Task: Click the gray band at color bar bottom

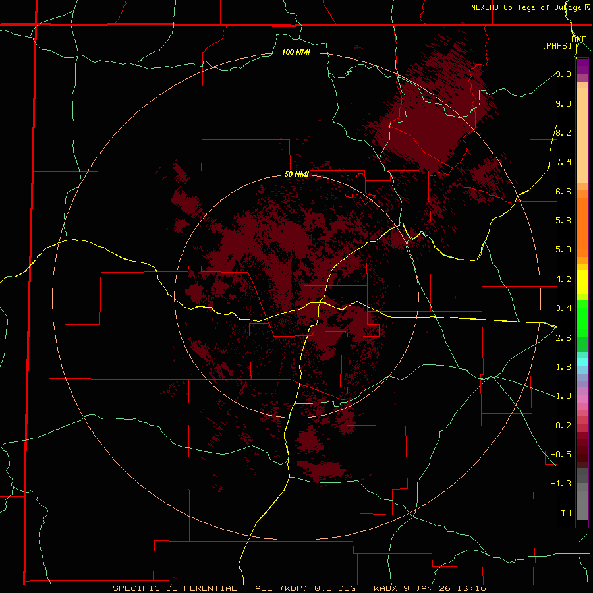Action: point(582,503)
